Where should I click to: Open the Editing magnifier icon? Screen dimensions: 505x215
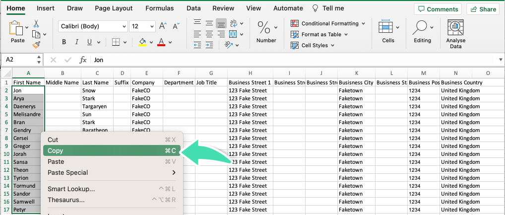click(420, 28)
